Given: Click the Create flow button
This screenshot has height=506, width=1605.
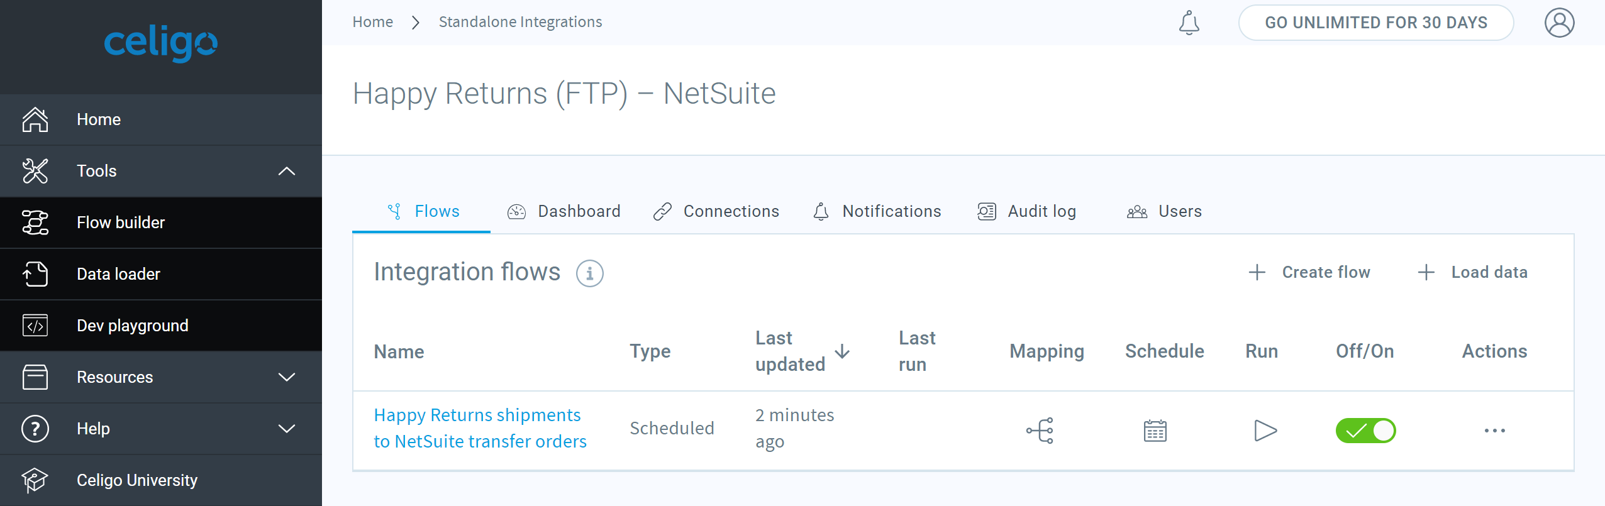Looking at the screenshot, I should [1309, 272].
